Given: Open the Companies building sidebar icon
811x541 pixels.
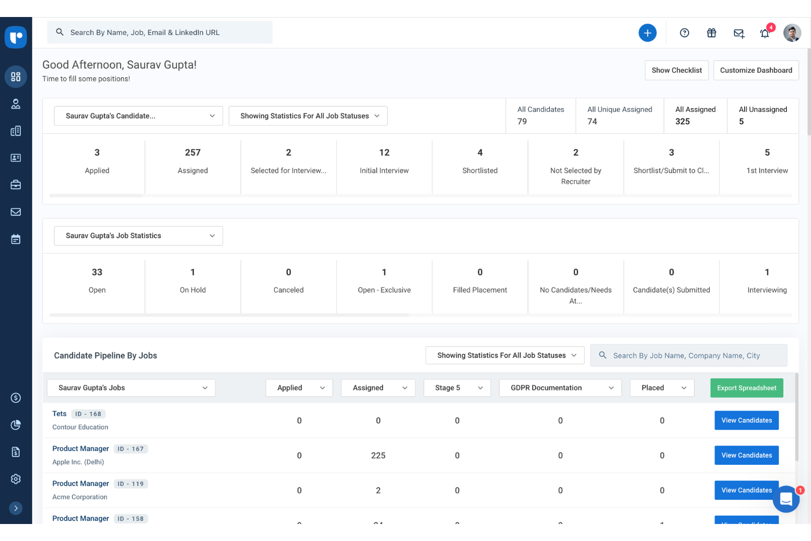Looking at the screenshot, I should 16,131.
